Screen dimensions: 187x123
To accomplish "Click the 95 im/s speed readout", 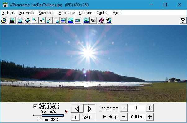I will pos(48,111).
